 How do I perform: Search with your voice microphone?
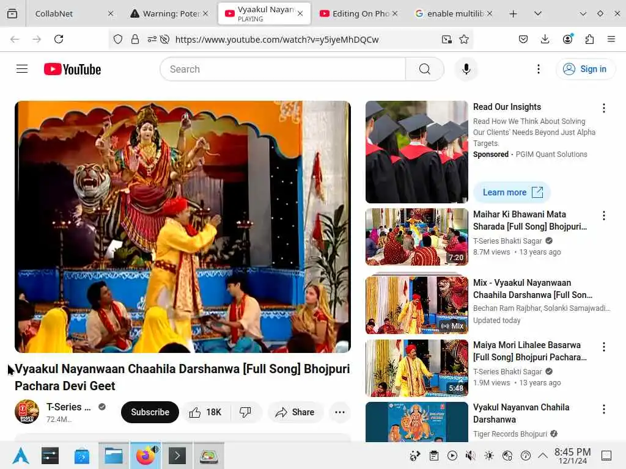point(466,69)
